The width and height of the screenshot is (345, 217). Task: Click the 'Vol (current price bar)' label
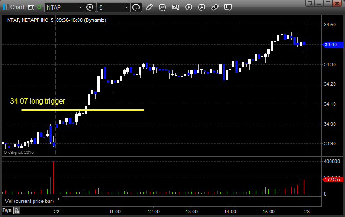pyautogui.click(x=29, y=201)
